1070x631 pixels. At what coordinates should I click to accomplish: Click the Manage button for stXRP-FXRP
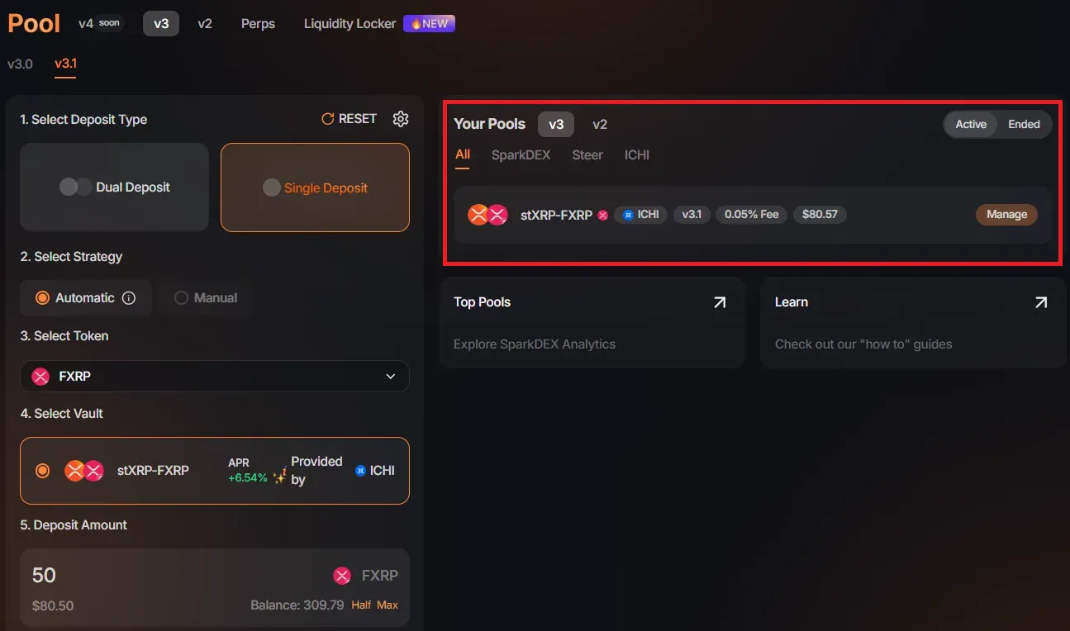(x=1006, y=215)
